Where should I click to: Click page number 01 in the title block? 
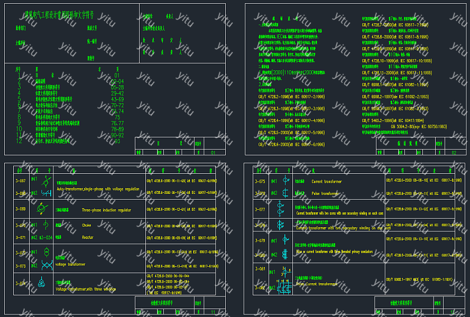[x=213, y=152]
